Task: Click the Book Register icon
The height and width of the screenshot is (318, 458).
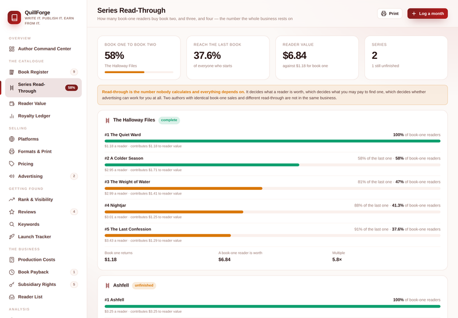Action: tap(11, 72)
